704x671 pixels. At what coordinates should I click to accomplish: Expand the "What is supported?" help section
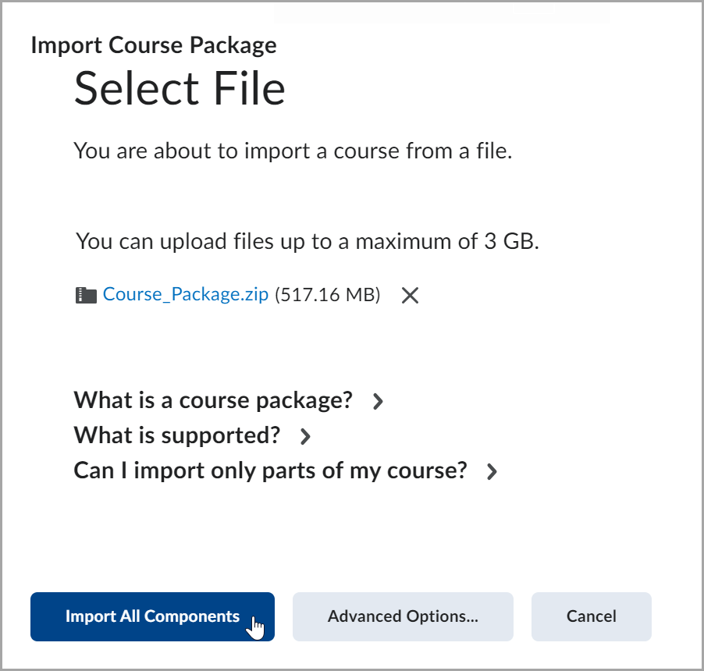[x=177, y=435]
